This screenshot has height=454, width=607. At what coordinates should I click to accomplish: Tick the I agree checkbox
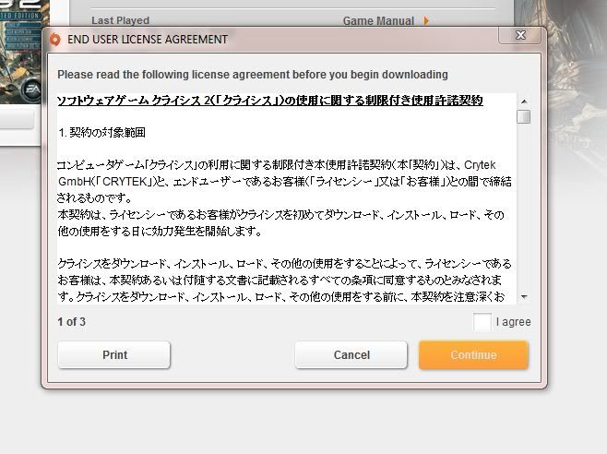[482, 322]
